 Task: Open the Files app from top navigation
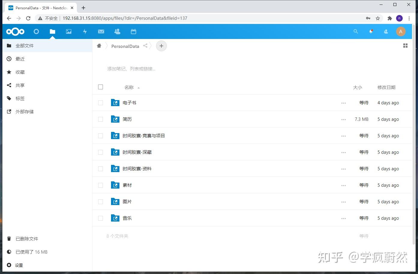click(53, 31)
